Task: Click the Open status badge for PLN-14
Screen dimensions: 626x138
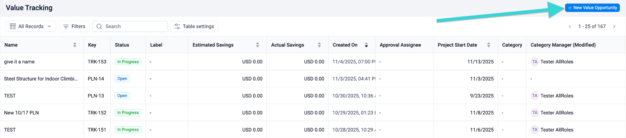Action: (122, 79)
